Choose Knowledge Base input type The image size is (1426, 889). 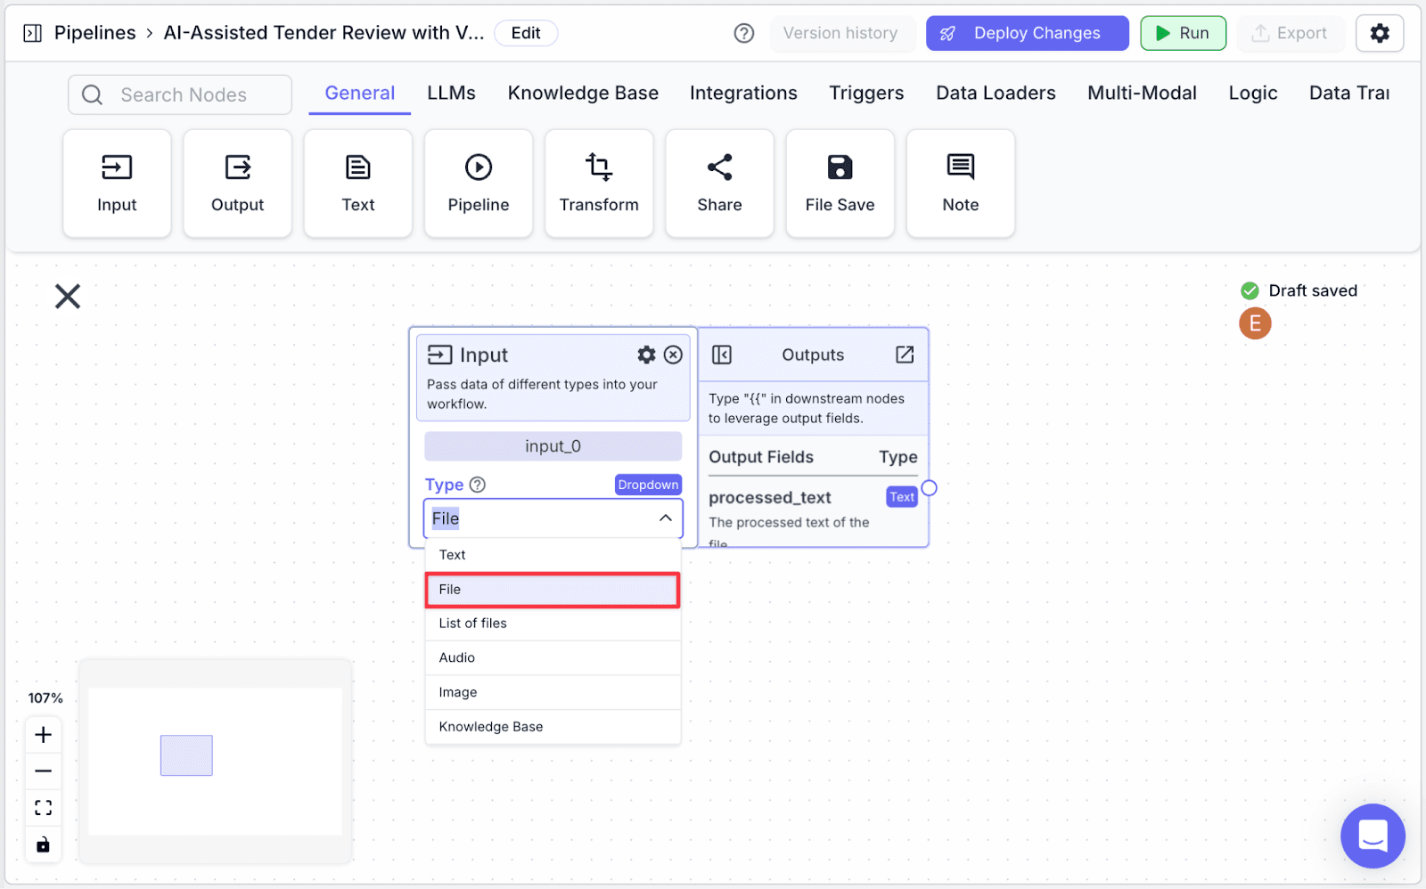[553, 727]
